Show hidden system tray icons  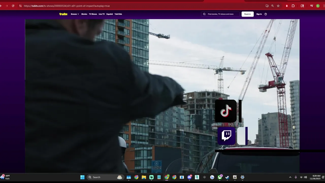click(x=290, y=177)
